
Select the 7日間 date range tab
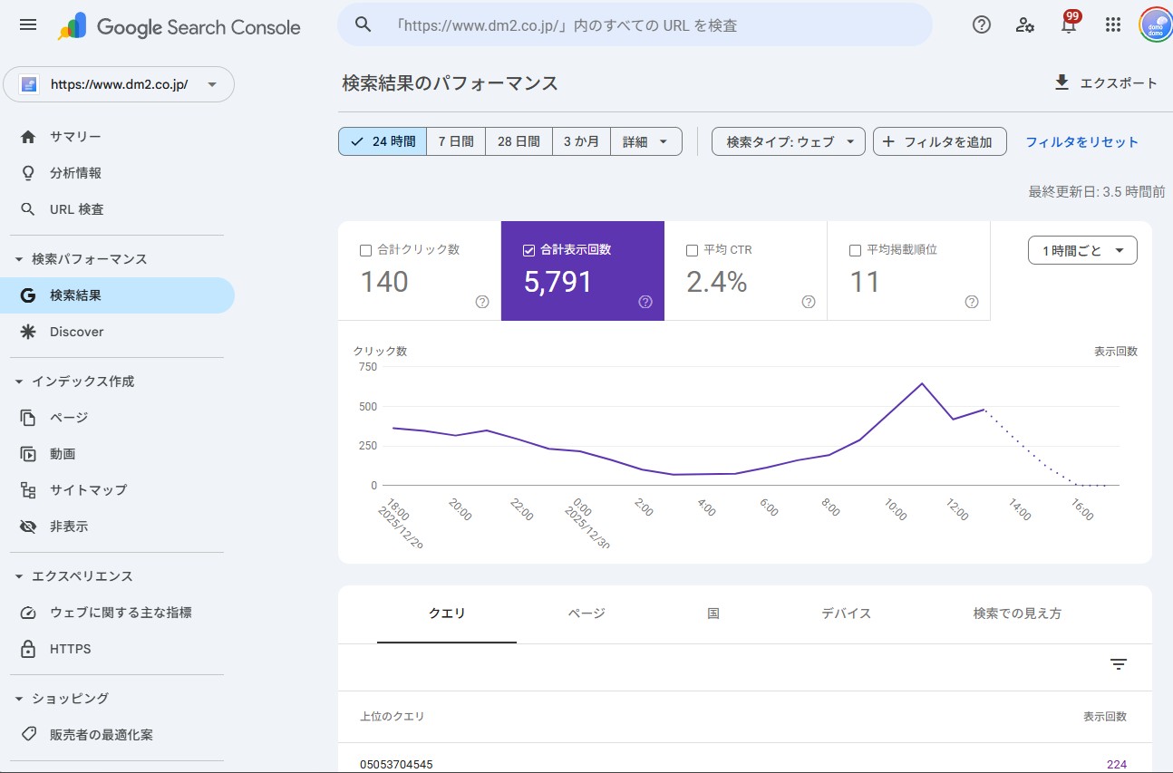pyautogui.click(x=455, y=141)
